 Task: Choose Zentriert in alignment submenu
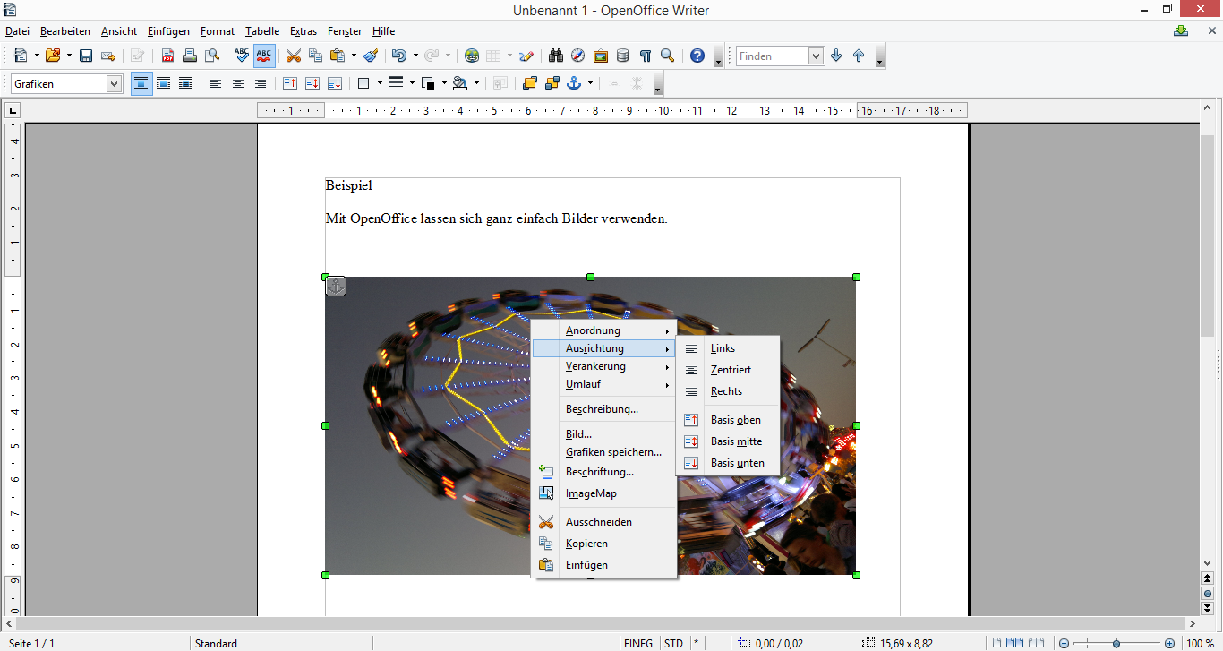click(731, 370)
